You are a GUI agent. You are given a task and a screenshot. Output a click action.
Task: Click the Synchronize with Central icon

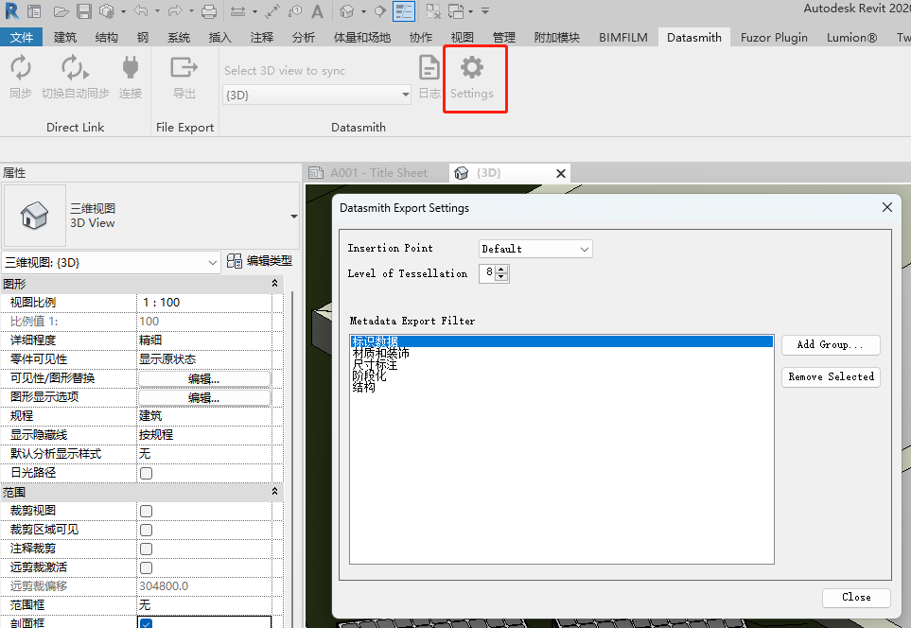coord(107,11)
